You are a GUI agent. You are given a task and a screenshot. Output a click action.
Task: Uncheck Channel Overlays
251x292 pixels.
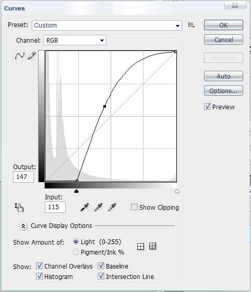coord(39,266)
